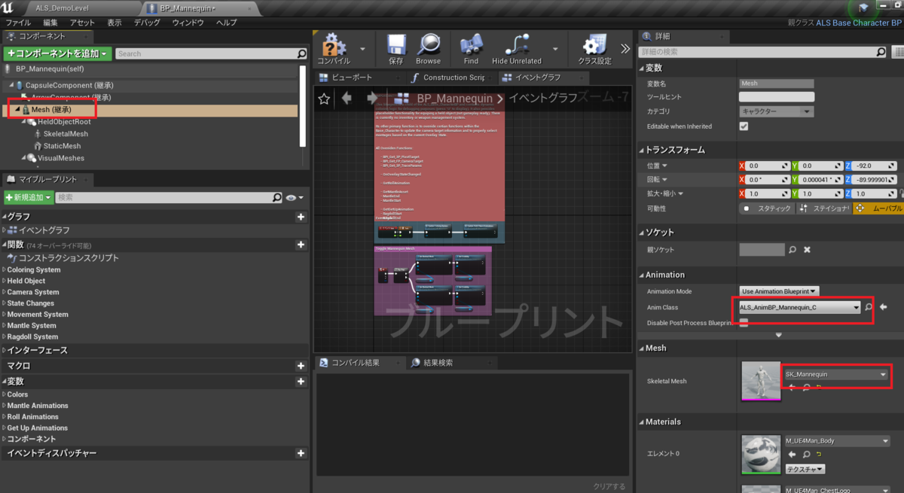Toggle Disable Post Process Blueprint checkbox
904x493 pixels.
tap(744, 323)
